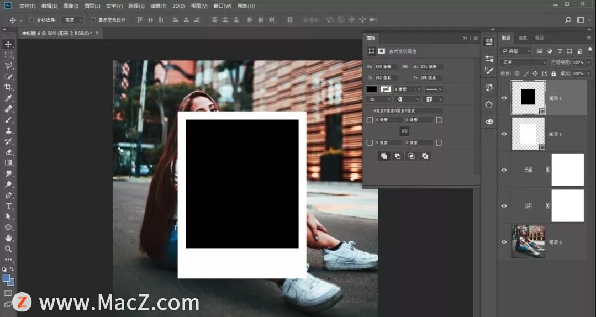Open blend mode 正常 dropdown

[524, 62]
